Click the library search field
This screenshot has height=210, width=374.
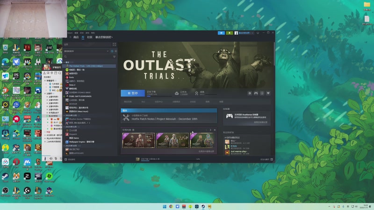click(x=88, y=56)
